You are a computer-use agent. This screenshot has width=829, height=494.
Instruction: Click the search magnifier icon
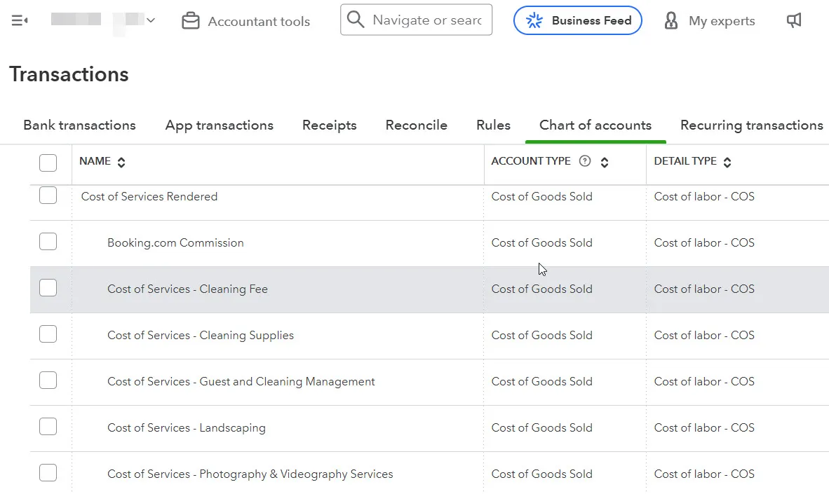356,20
